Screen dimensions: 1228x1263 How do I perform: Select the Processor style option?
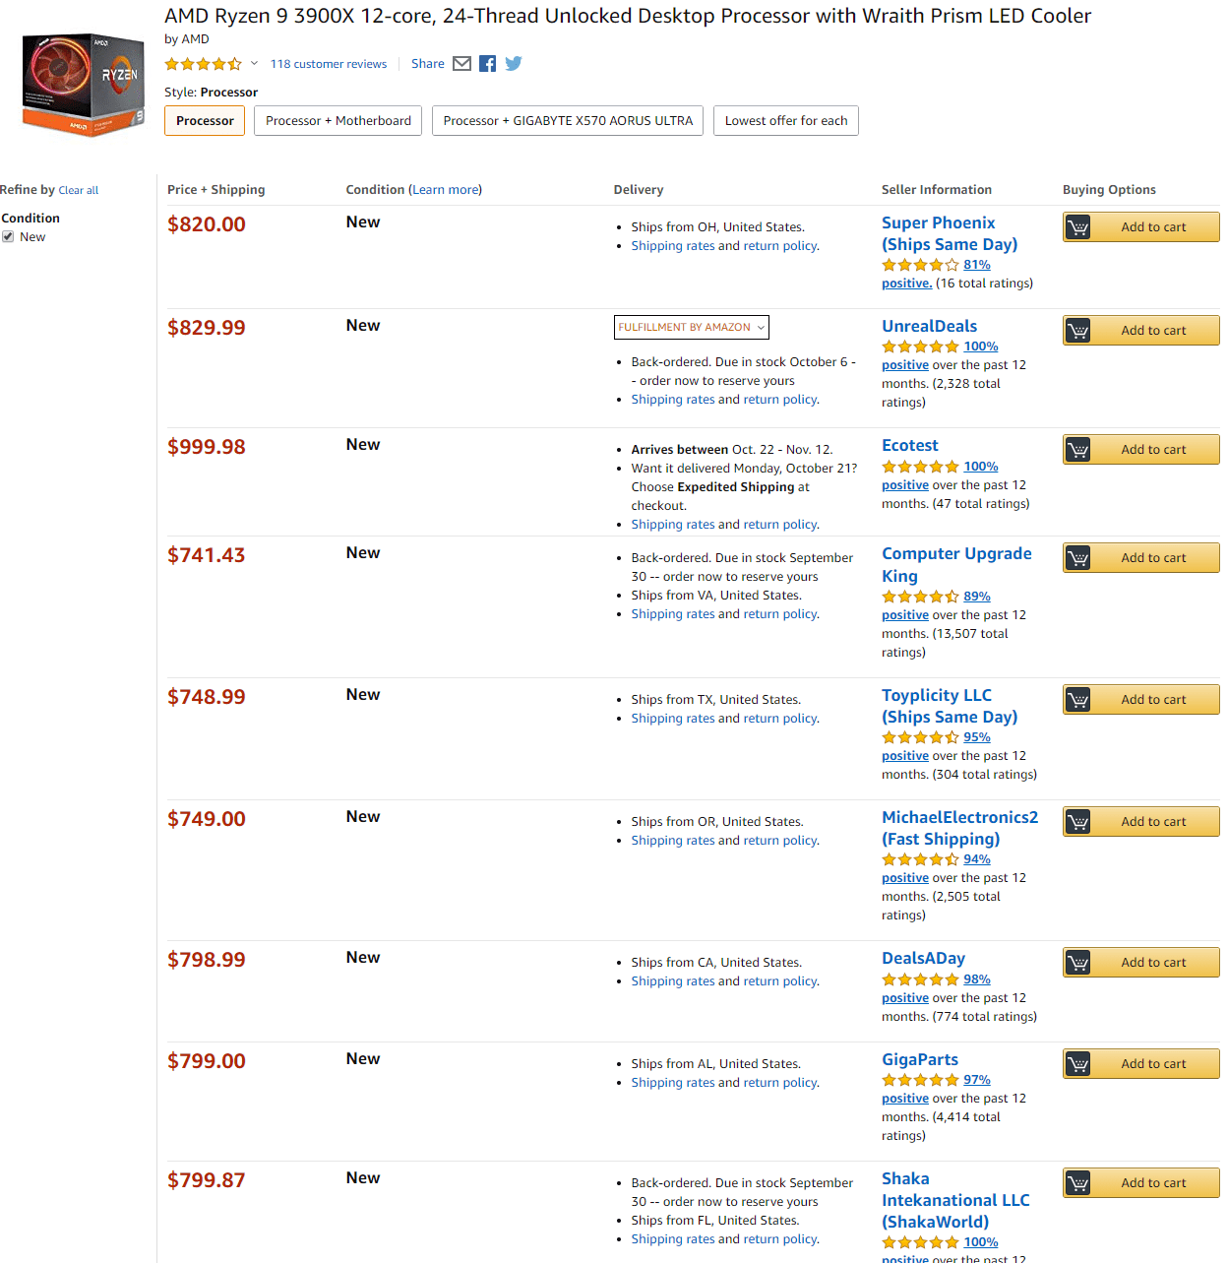(x=204, y=120)
